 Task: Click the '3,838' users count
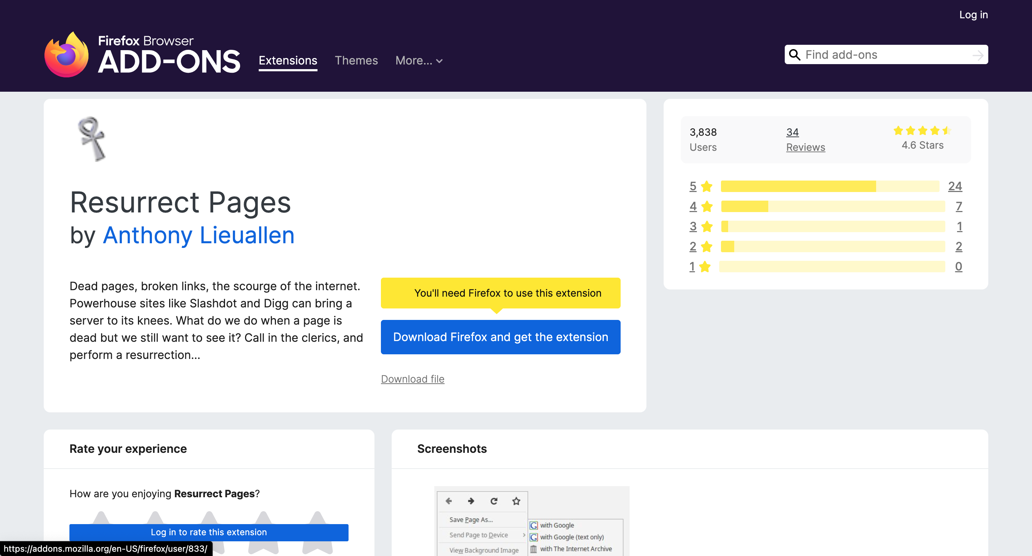pyautogui.click(x=703, y=132)
